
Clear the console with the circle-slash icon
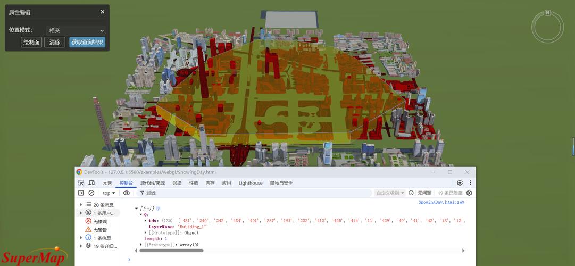[x=91, y=193]
